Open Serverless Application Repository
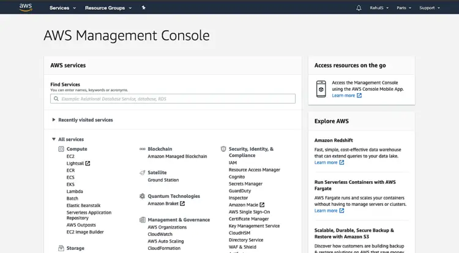The image size is (459, 253). point(89,215)
